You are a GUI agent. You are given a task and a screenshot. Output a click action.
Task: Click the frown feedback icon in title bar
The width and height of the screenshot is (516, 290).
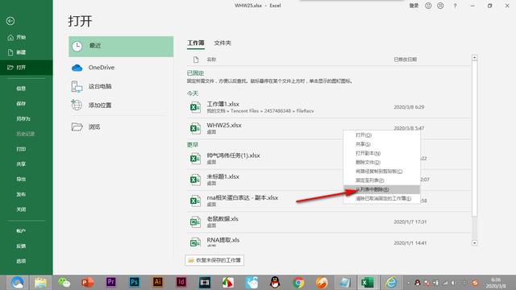tap(440, 6)
